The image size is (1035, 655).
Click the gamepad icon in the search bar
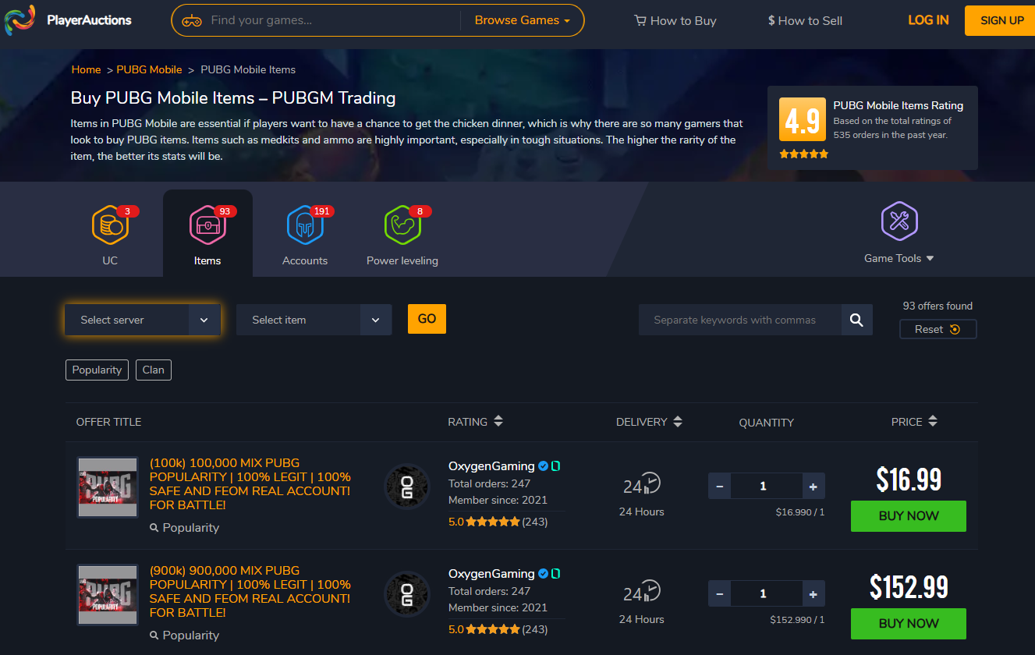tap(191, 21)
